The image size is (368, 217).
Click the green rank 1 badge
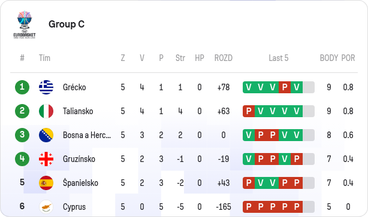tap(22, 87)
